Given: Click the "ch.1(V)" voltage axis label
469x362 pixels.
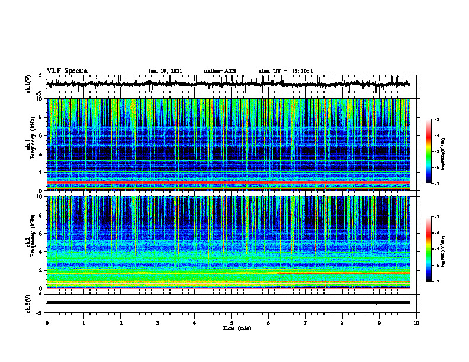Looking at the screenshot, I should [28, 84].
